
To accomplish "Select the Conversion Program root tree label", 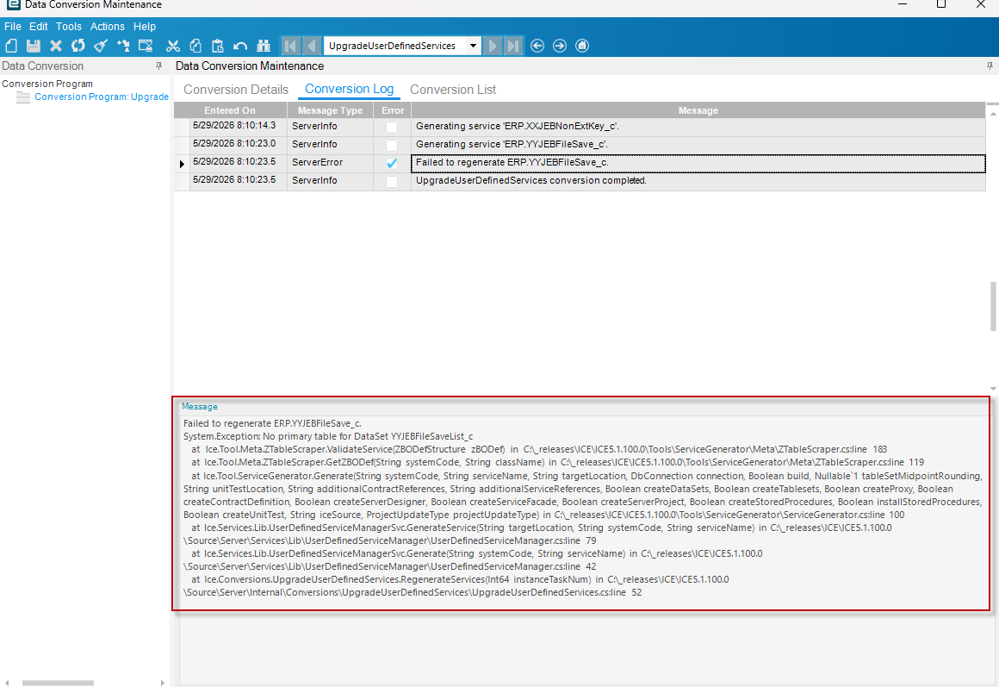I will coord(47,84).
